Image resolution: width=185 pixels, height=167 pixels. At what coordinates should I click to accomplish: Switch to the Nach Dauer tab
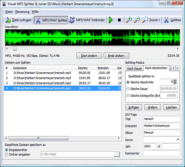[135, 68]
